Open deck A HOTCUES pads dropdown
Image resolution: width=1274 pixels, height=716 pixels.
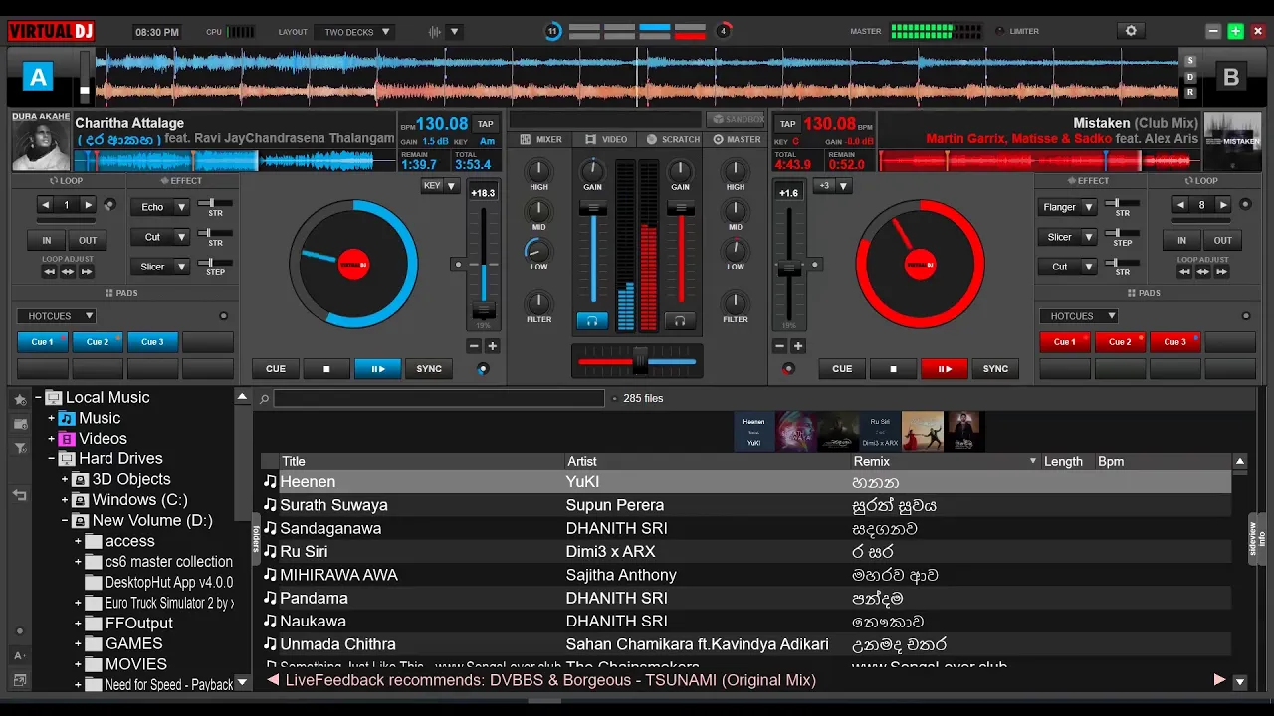[57, 316]
